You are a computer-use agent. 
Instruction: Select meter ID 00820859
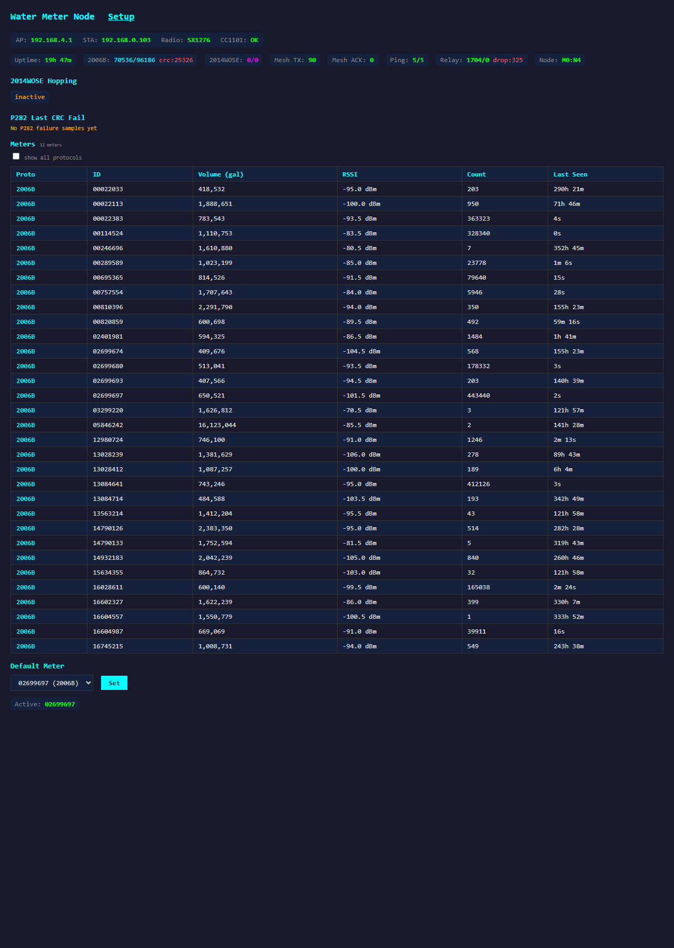click(x=108, y=322)
